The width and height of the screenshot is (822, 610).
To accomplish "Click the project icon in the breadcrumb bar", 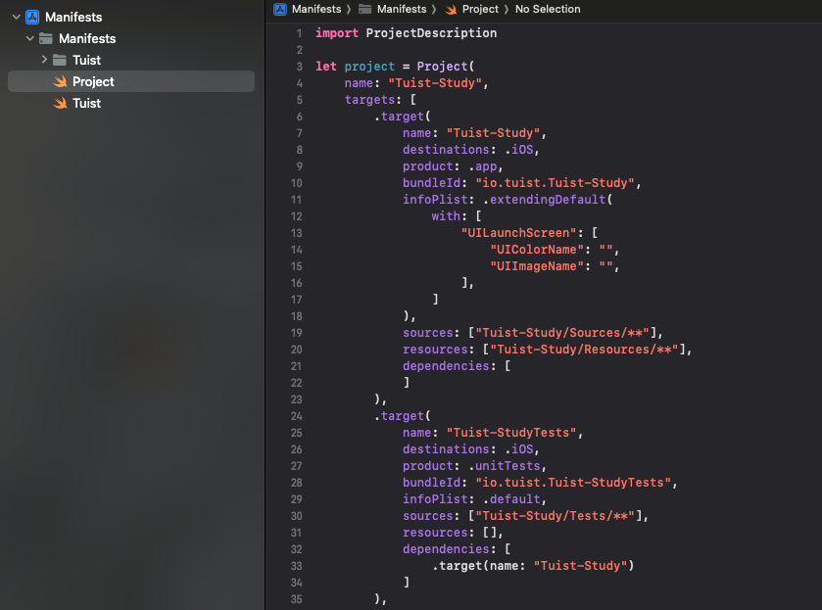I will click(x=280, y=9).
